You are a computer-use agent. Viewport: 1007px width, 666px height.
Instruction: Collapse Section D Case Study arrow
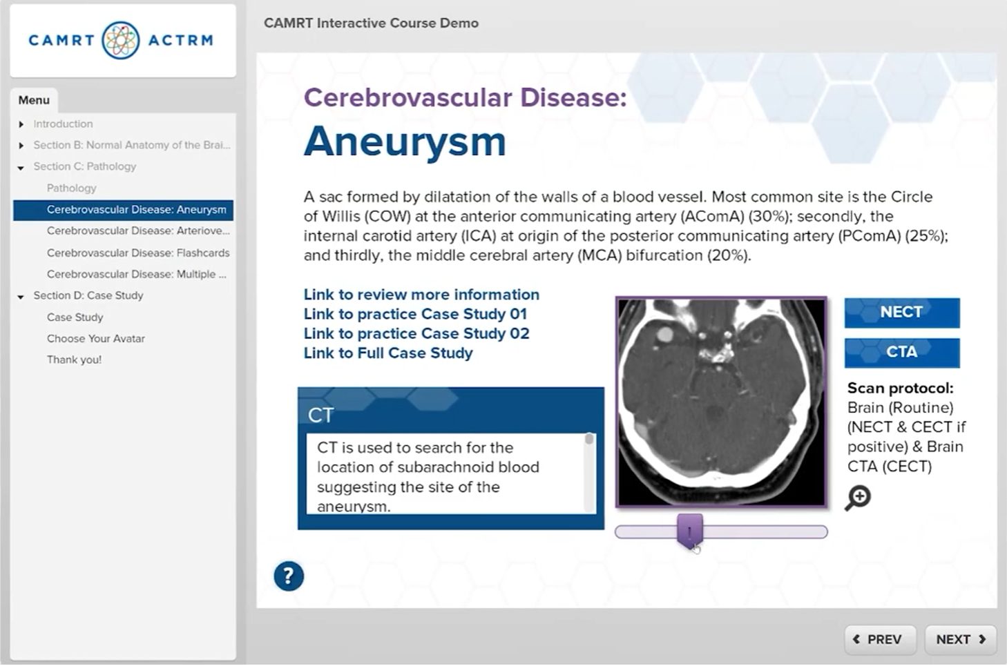21,296
